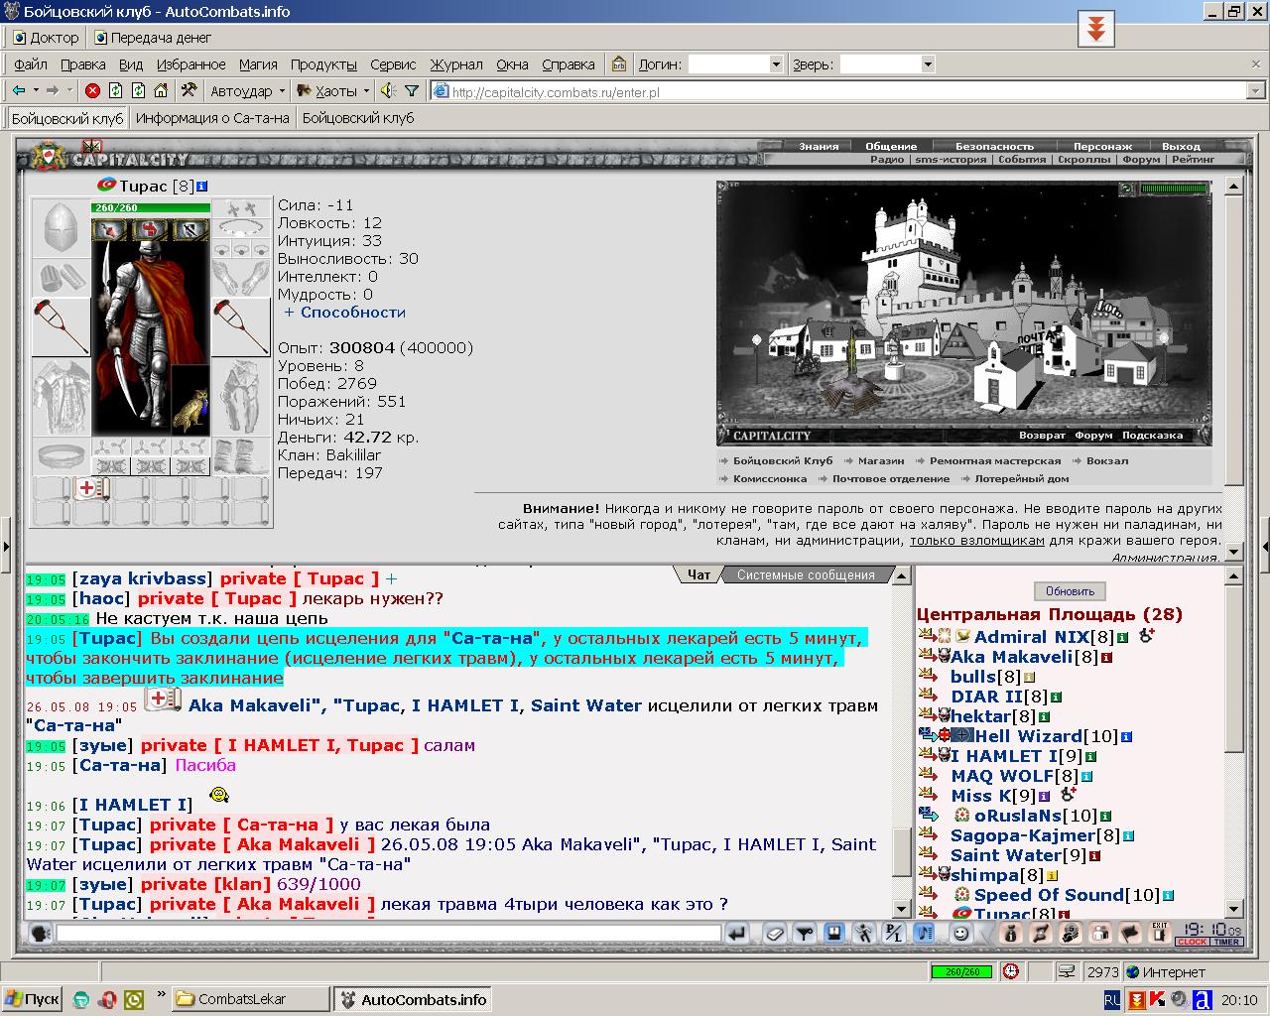
Task: Toggle the music note sound button
Action: tap(924, 933)
